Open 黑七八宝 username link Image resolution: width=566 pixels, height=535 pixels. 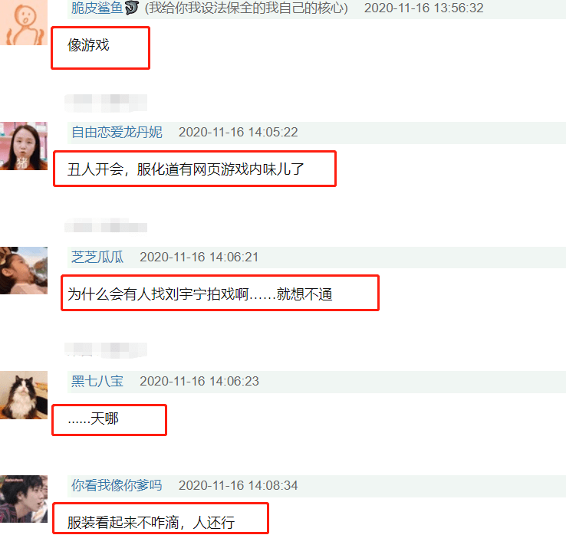(97, 381)
